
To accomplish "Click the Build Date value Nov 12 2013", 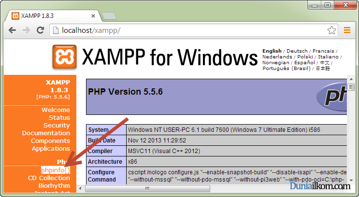I will click(x=157, y=140).
